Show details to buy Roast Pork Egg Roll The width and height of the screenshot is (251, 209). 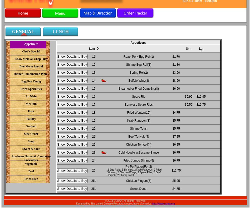click(x=72, y=57)
